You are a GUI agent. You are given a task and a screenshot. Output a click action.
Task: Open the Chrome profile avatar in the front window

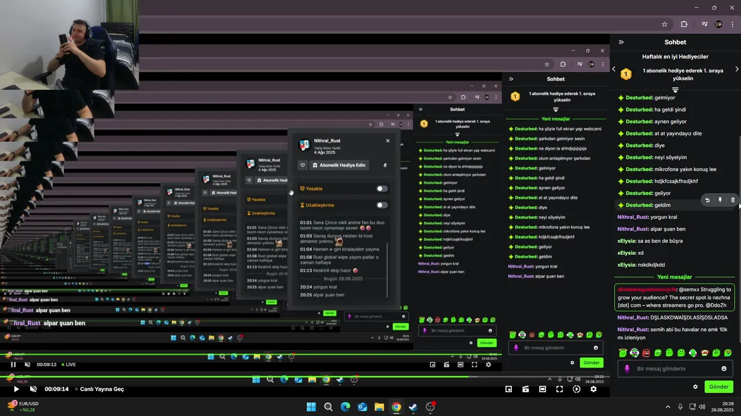pyautogui.click(x=718, y=24)
